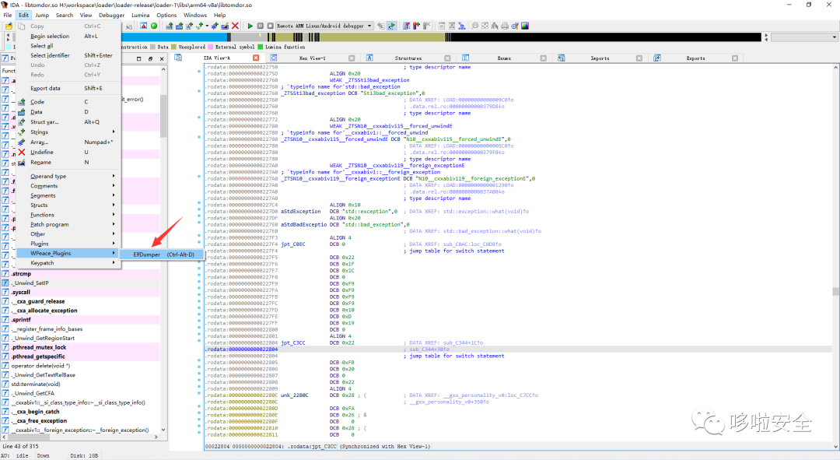Click the Exports tab icon
This screenshot has width=840, height=460.
[x=657, y=58]
